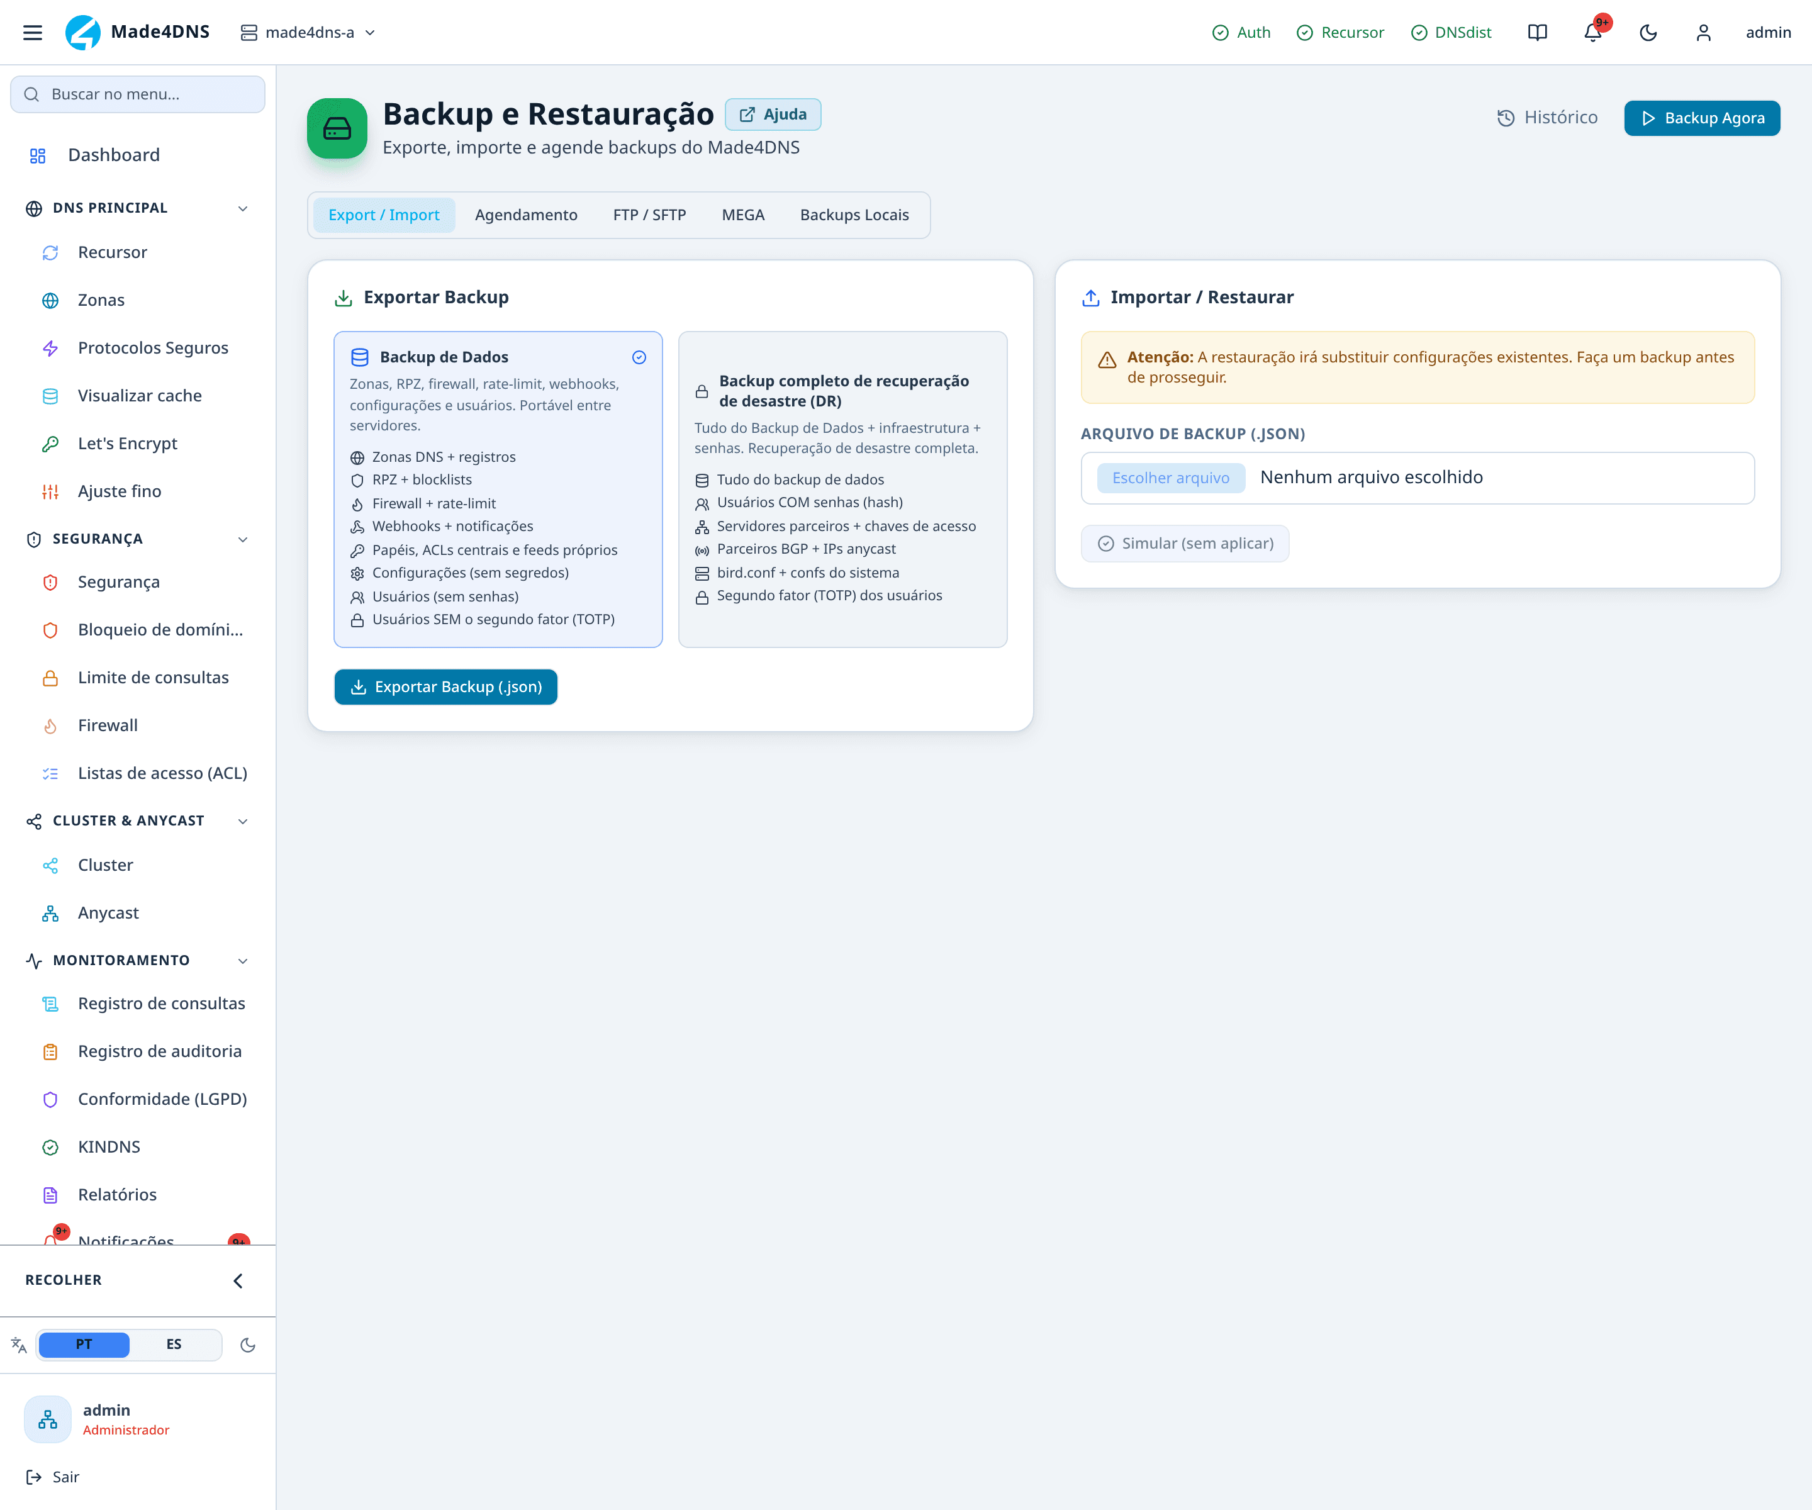Open Registro de consultas

coord(138,1004)
